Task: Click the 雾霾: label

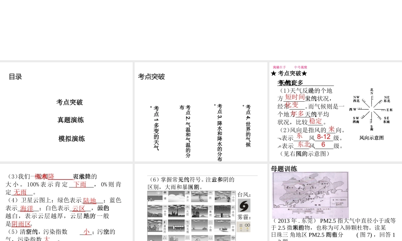Action: click(244, 217)
